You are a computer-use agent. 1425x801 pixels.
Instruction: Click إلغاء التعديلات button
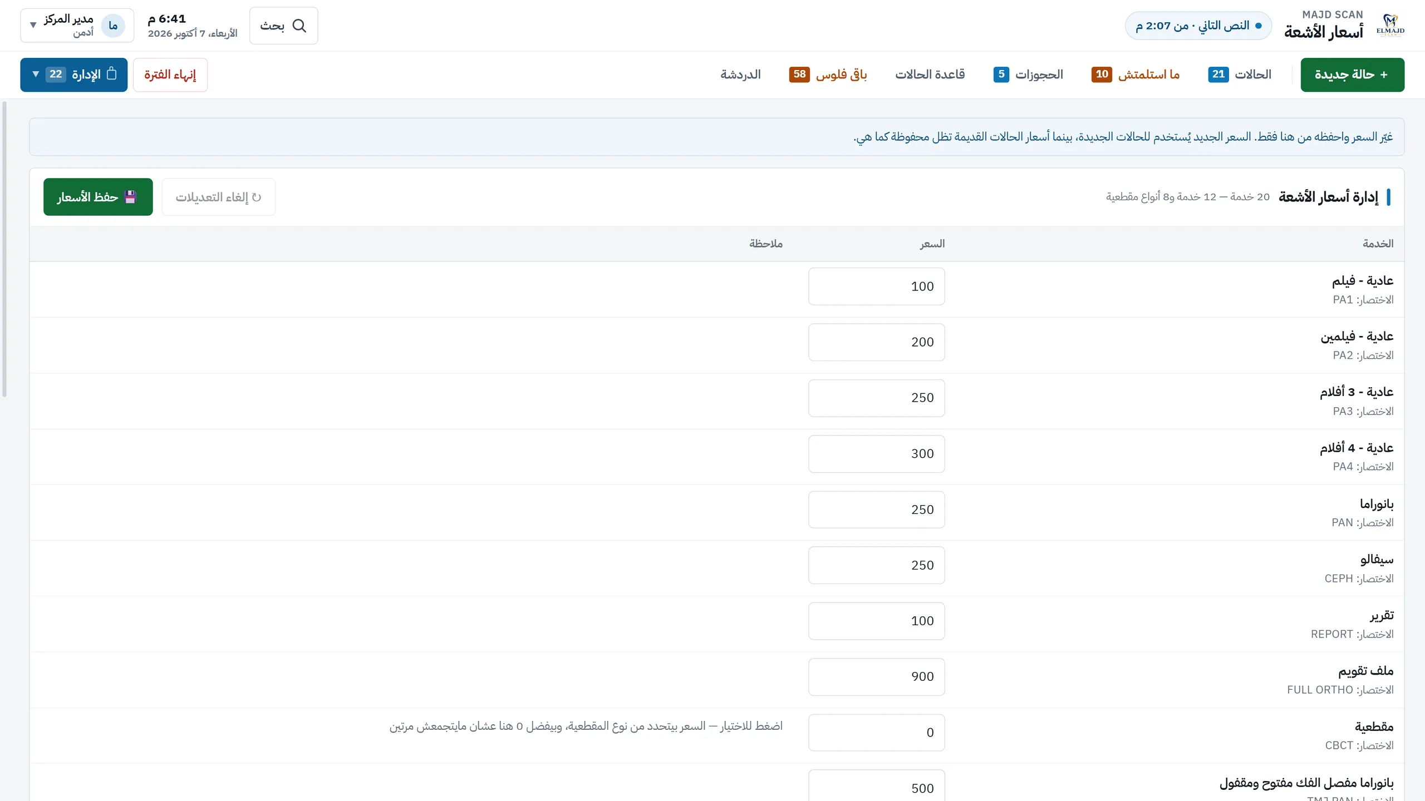point(218,197)
